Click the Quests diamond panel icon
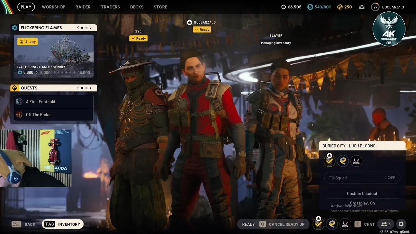416x234 pixels. (15, 88)
